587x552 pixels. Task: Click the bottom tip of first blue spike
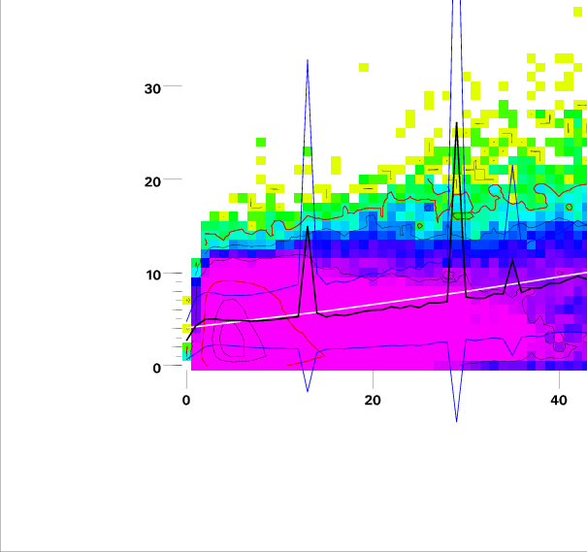pos(308,391)
